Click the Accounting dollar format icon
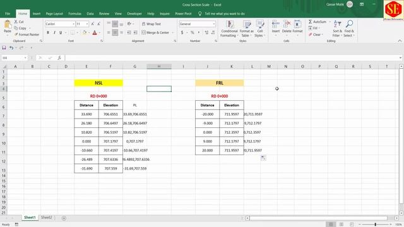404x227 pixels. [x=182, y=33]
